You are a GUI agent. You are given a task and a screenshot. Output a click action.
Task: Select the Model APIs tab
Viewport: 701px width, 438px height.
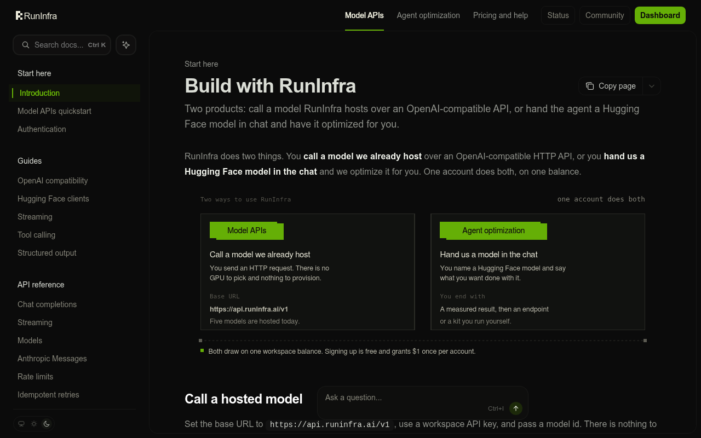pos(364,15)
